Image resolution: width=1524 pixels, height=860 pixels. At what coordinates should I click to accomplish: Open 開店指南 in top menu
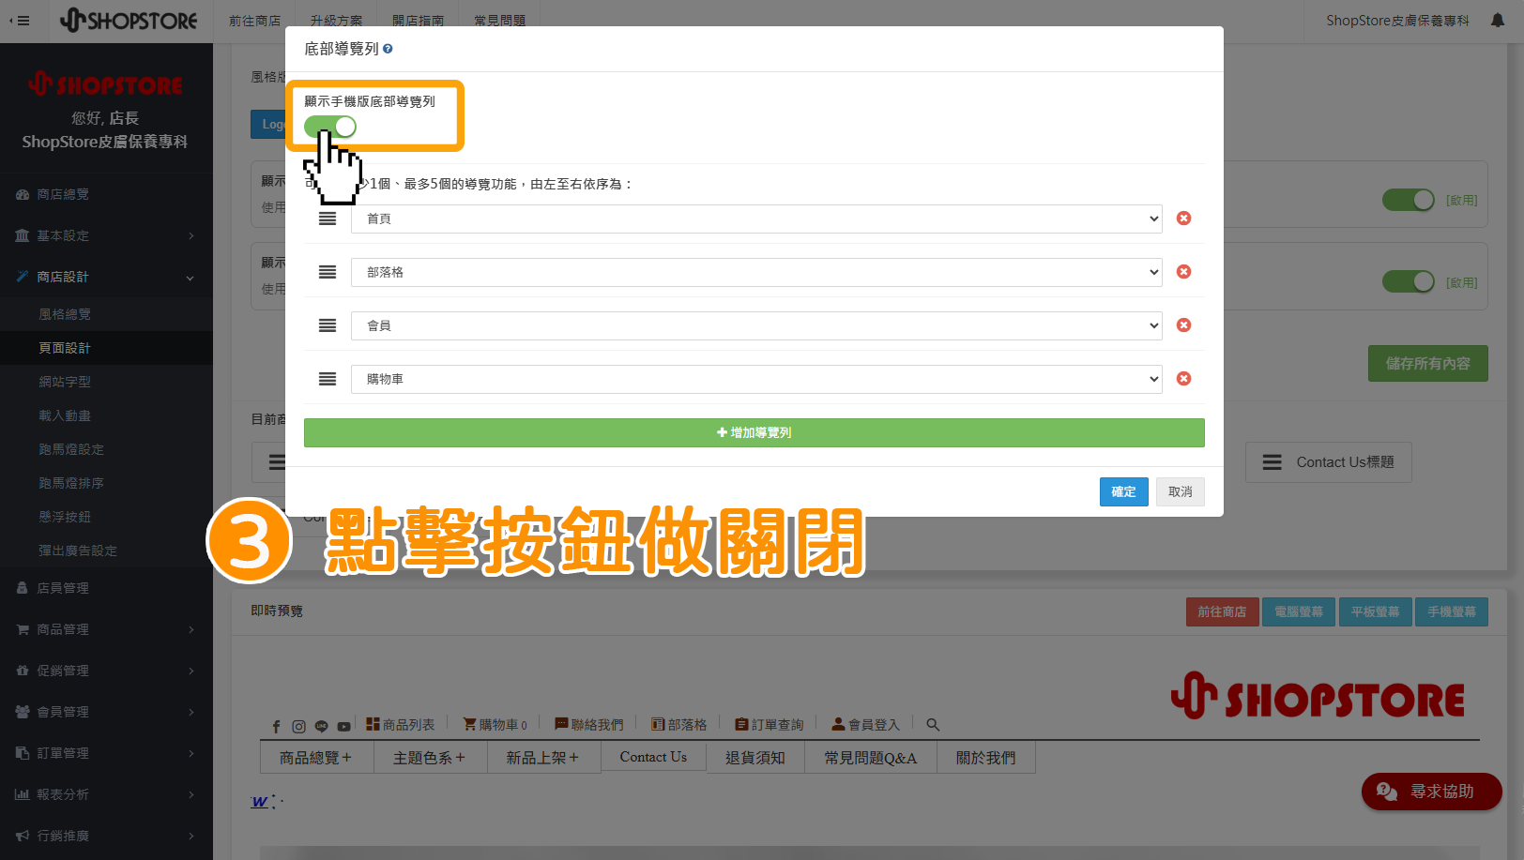[418, 21]
